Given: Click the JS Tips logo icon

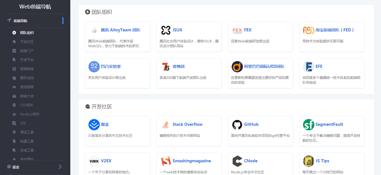Looking at the screenshot, I should coord(308,161).
